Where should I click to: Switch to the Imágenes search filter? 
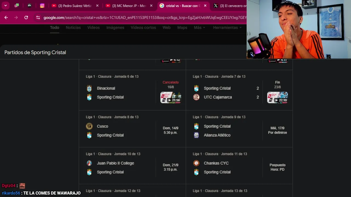click(x=115, y=28)
